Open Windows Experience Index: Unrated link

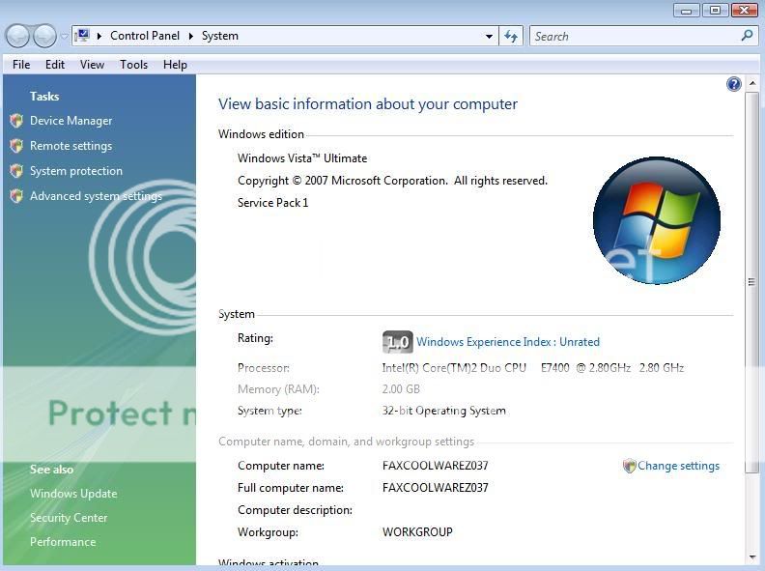[x=508, y=342]
